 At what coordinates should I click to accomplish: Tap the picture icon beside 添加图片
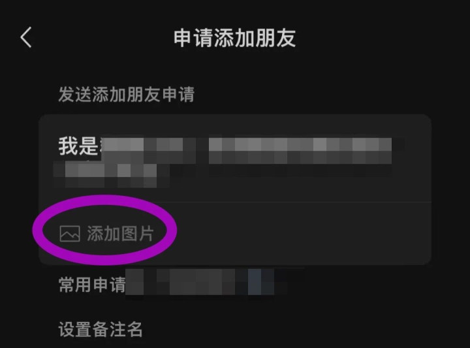pyautogui.click(x=70, y=234)
